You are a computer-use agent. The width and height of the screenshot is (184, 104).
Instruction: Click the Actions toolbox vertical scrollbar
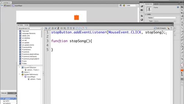pos(42,34)
